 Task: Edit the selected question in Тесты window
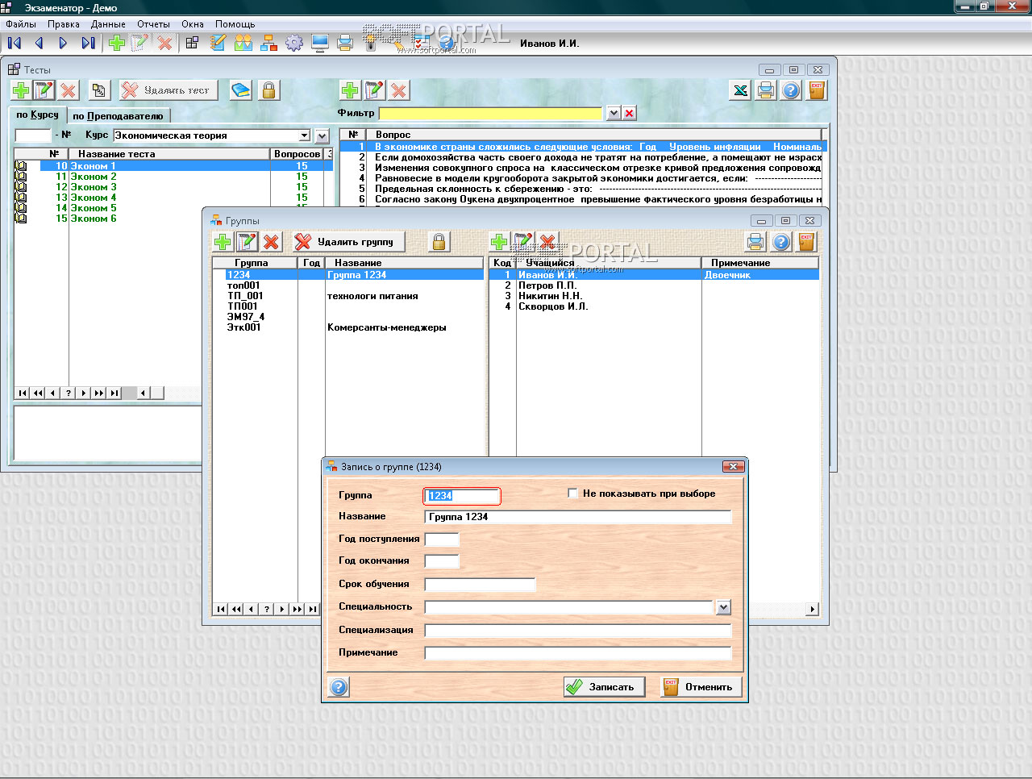(374, 90)
